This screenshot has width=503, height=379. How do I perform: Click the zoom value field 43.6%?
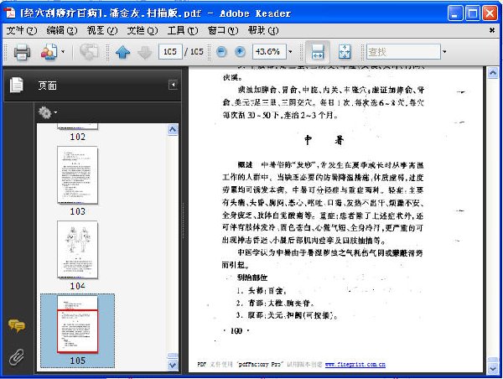(x=269, y=52)
